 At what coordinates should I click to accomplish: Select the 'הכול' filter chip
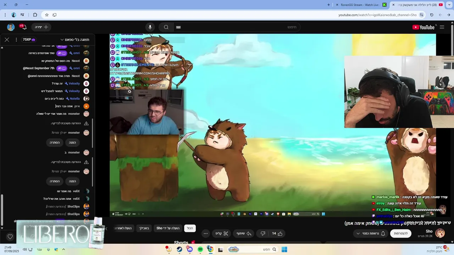190,228
